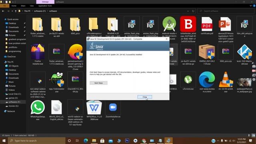Open OneDrive in the sidebar
256x144 pixels.
click(x=11, y=57)
